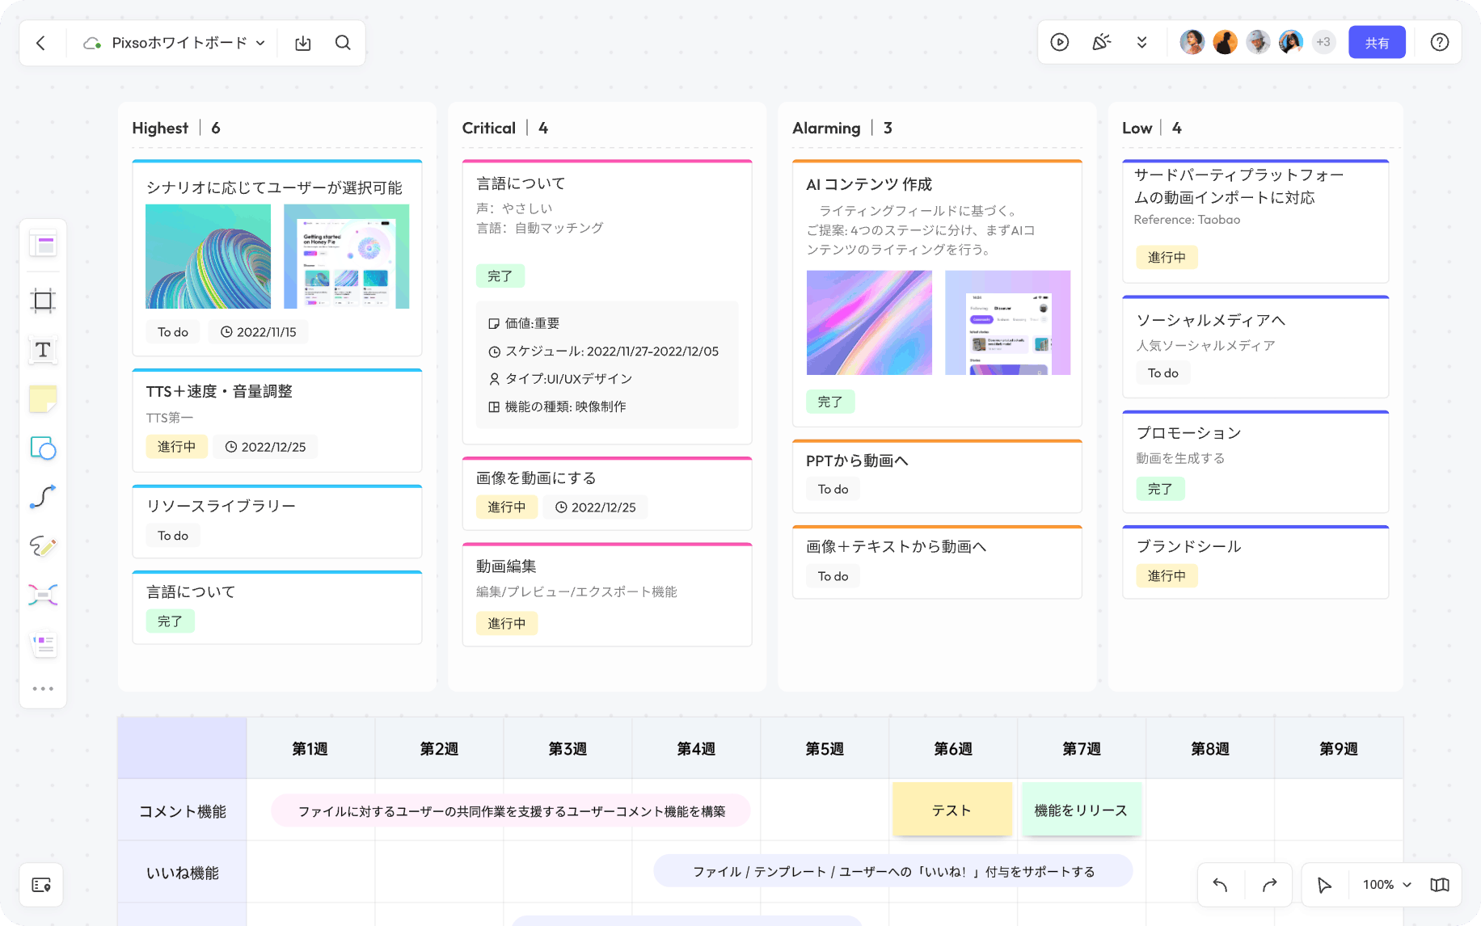Click the 動画編集 card title
Image resolution: width=1481 pixels, height=926 pixels.
click(x=506, y=566)
